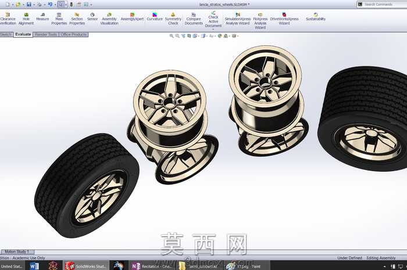Select the left tire in viewport
The width and height of the screenshot is (407, 270).
coord(87,186)
